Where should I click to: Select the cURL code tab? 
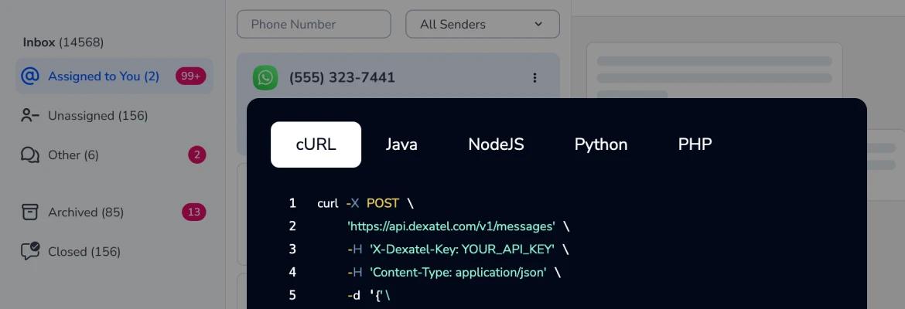[x=316, y=144]
